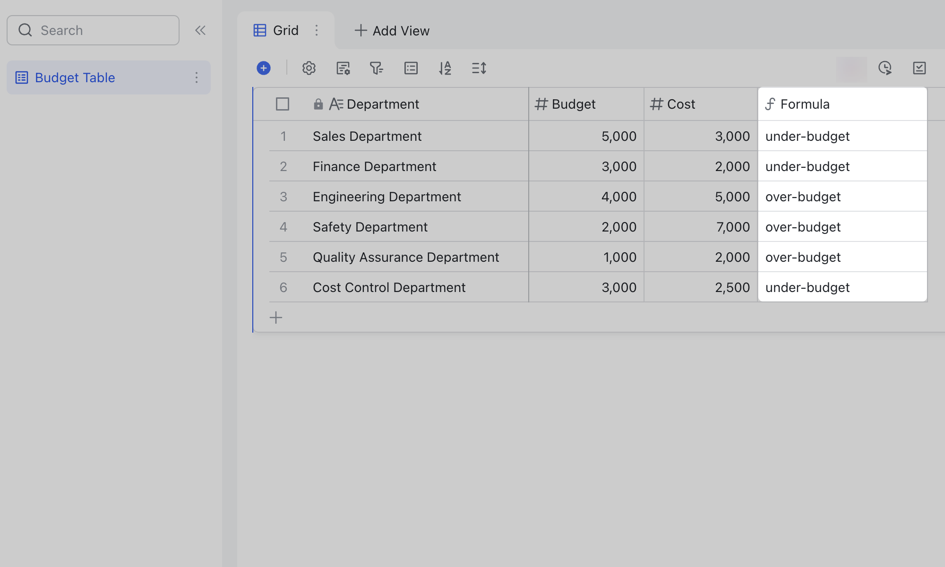This screenshot has width=945, height=567.
Task: Collapse the left sidebar with double chevron
Action: tap(200, 30)
